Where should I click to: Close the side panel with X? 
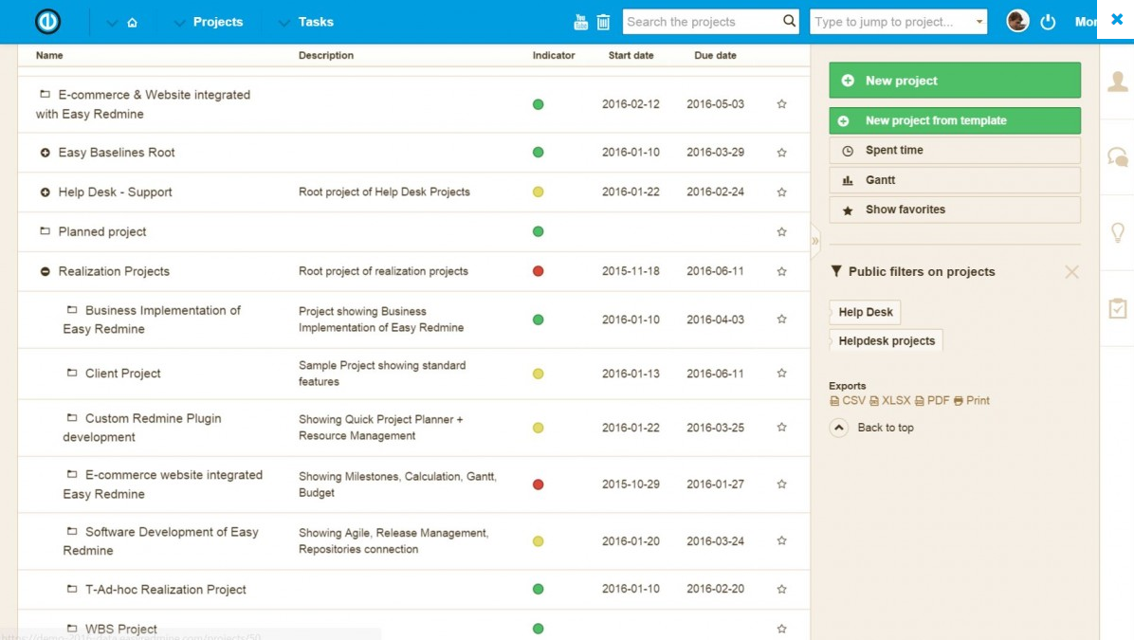[1117, 20]
